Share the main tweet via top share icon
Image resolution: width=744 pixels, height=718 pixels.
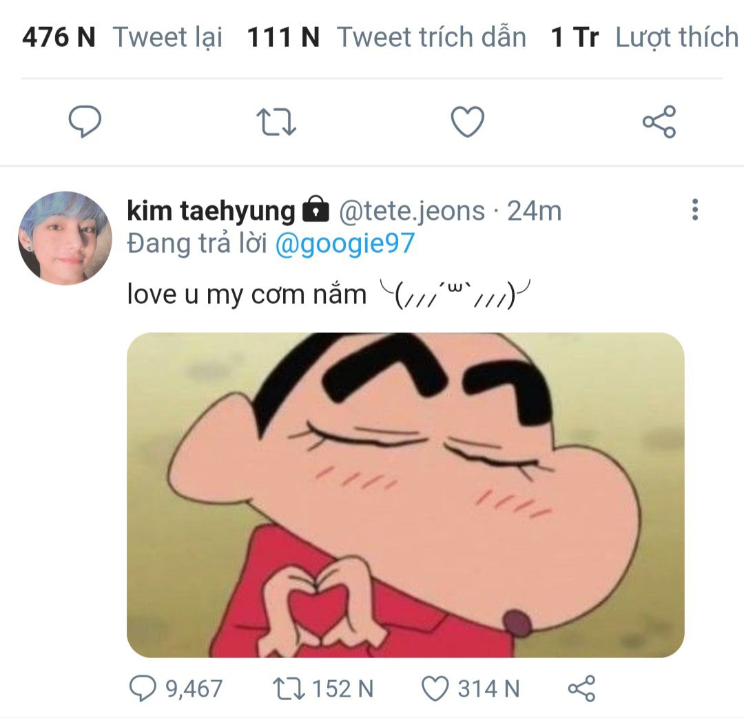point(659,123)
